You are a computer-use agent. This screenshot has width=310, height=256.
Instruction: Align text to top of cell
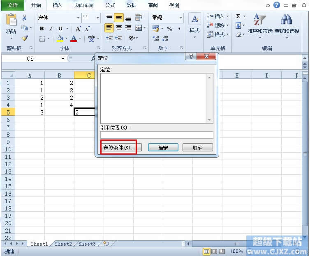pos(109,18)
